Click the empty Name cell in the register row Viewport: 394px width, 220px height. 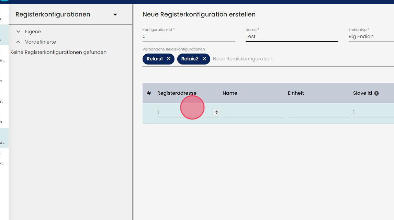click(x=253, y=112)
